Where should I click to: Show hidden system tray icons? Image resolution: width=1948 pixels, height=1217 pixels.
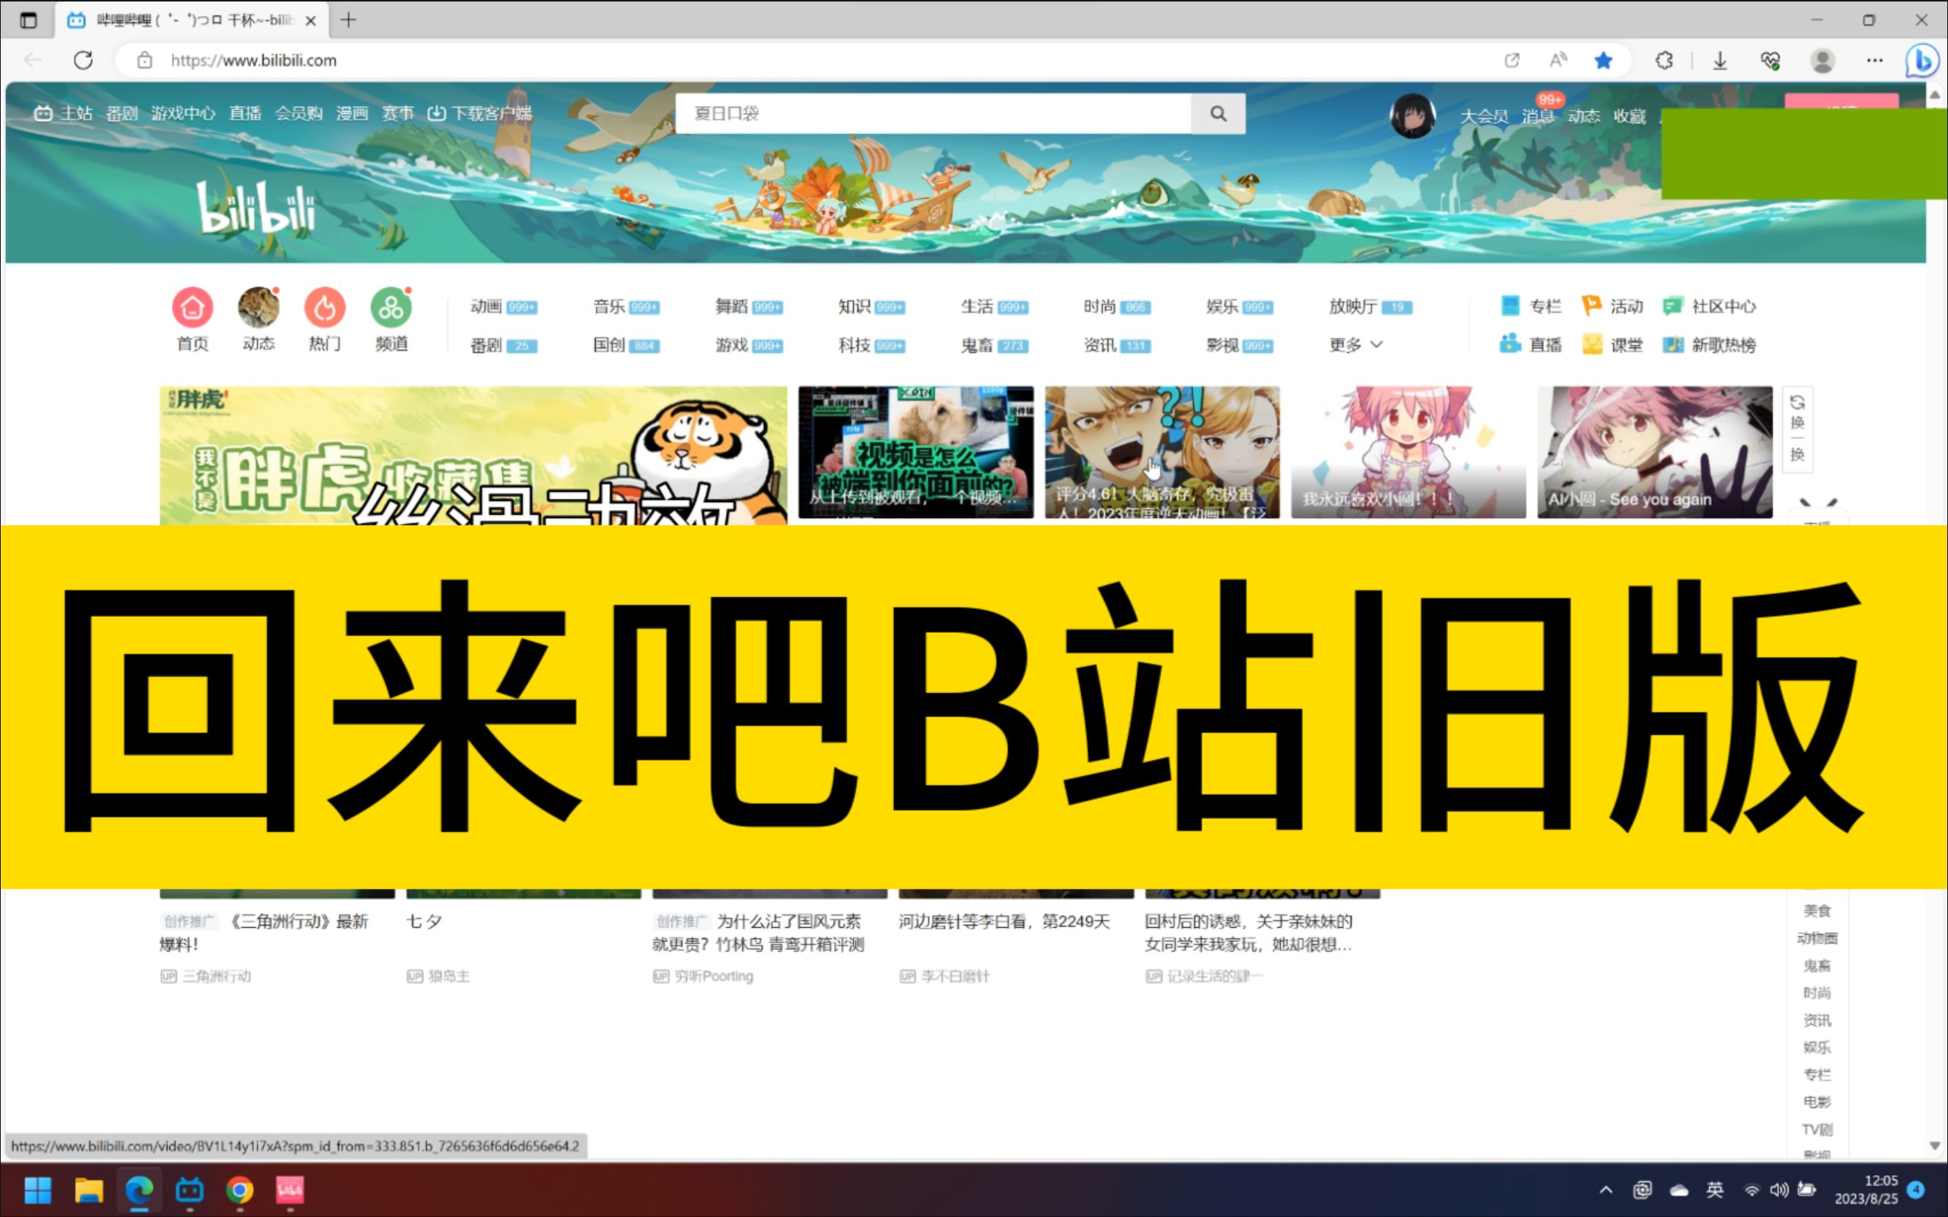(1606, 1190)
